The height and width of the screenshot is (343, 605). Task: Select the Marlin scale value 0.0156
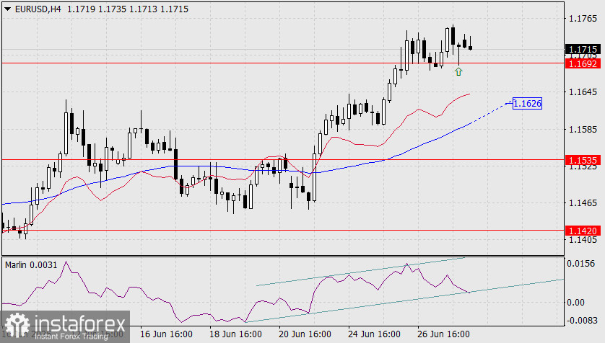pos(580,264)
